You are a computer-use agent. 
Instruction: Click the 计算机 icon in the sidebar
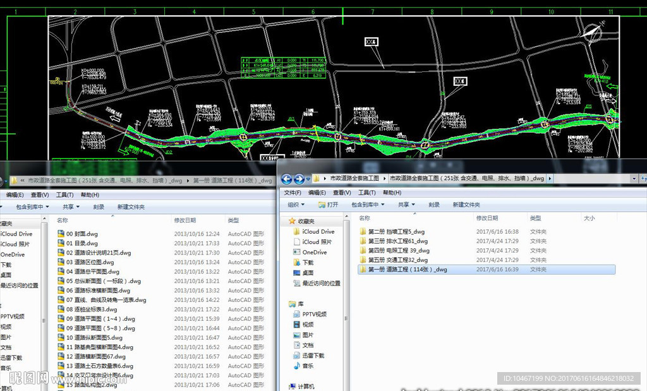click(307, 387)
